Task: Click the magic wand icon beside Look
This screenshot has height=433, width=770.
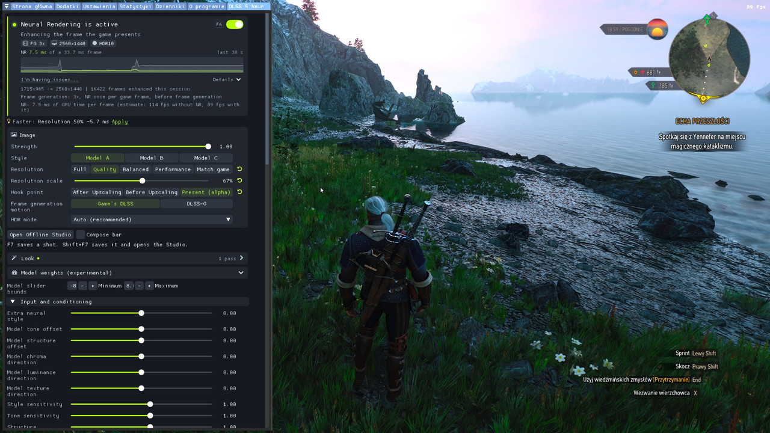Action: pyautogui.click(x=14, y=258)
